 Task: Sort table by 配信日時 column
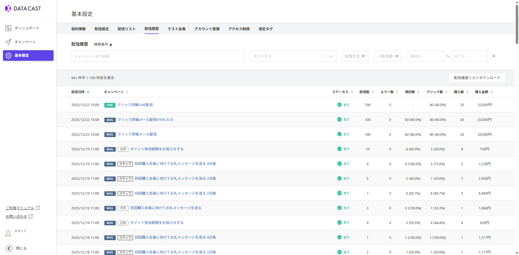tap(88, 92)
